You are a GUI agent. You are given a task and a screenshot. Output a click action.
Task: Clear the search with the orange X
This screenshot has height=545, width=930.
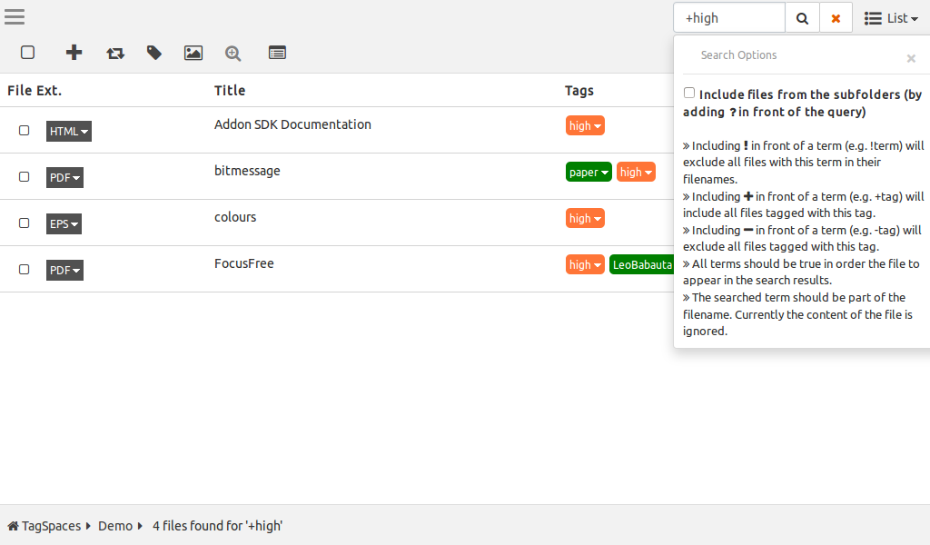[836, 18]
